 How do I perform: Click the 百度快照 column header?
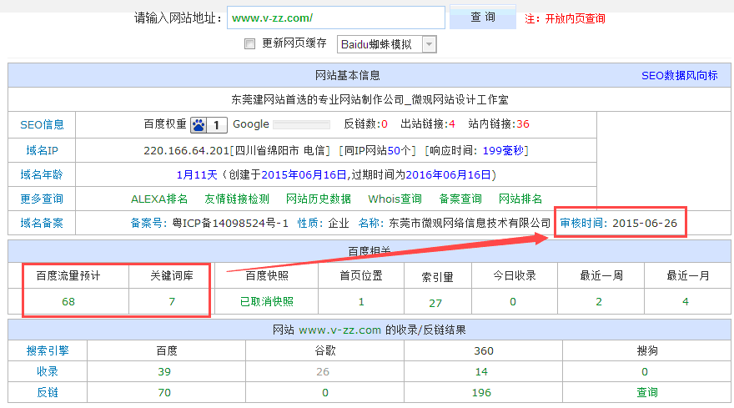coord(267,276)
